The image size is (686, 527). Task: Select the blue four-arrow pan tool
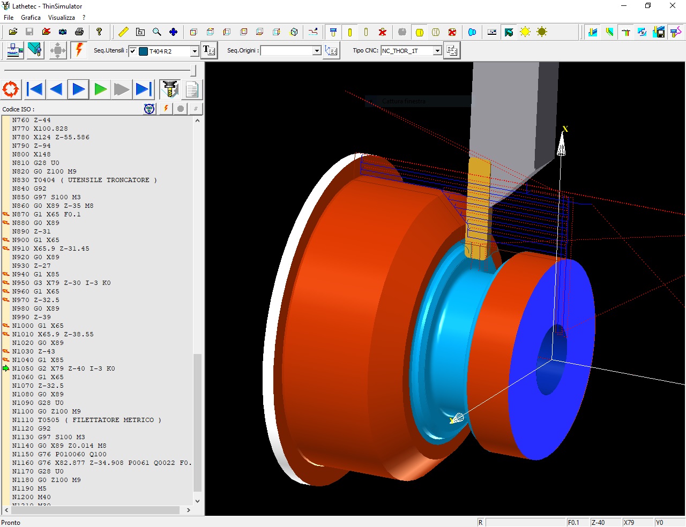coord(173,32)
